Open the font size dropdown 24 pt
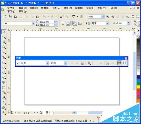The height and width of the screenshot is (124, 141). 65,63
